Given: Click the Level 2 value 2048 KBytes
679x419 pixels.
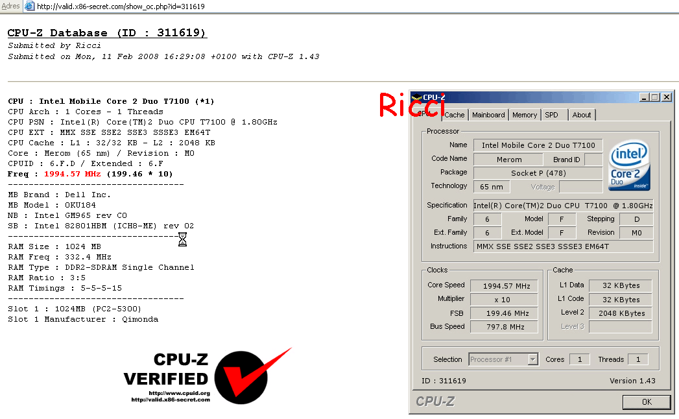Looking at the screenshot, I should tap(621, 313).
